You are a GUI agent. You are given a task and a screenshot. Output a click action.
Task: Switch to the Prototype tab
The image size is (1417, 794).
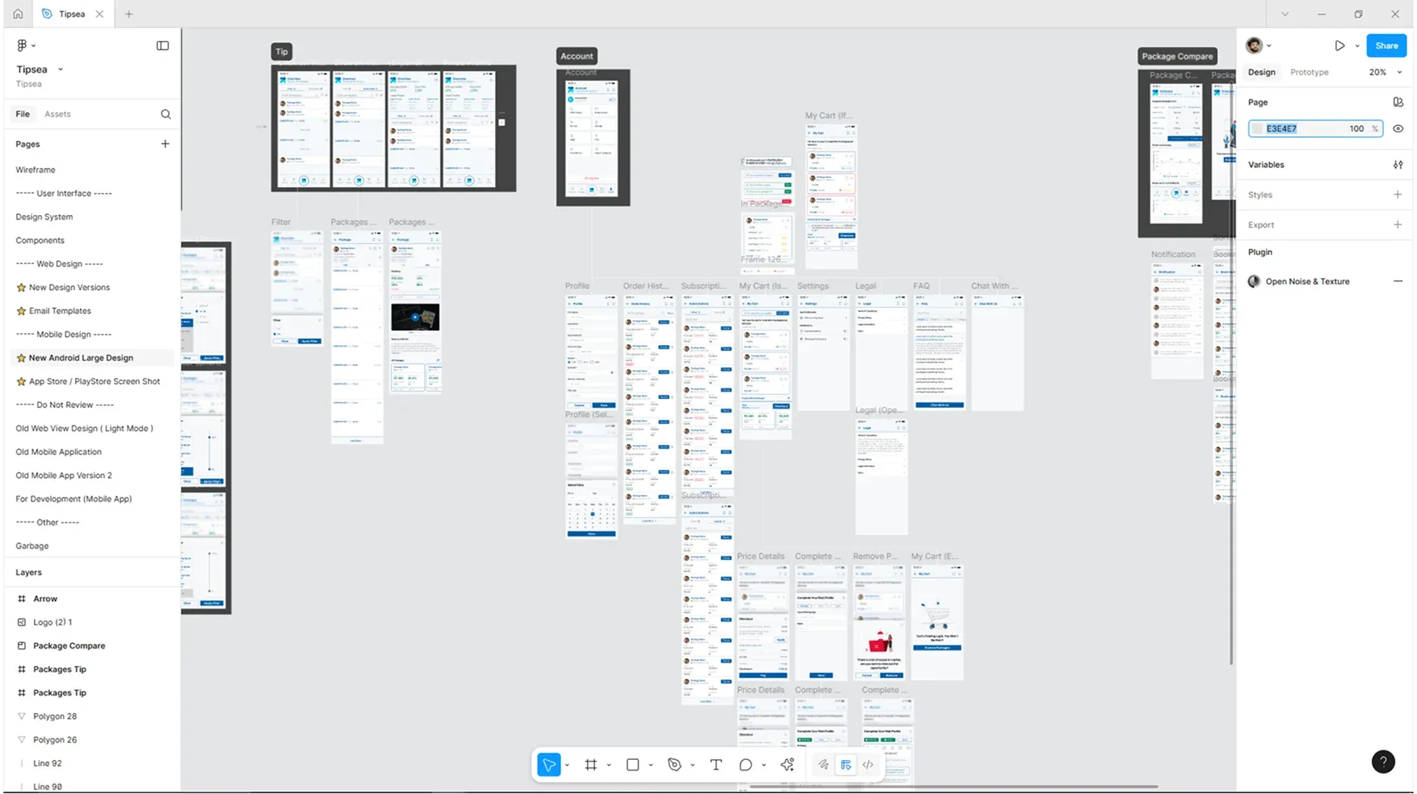(1309, 72)
